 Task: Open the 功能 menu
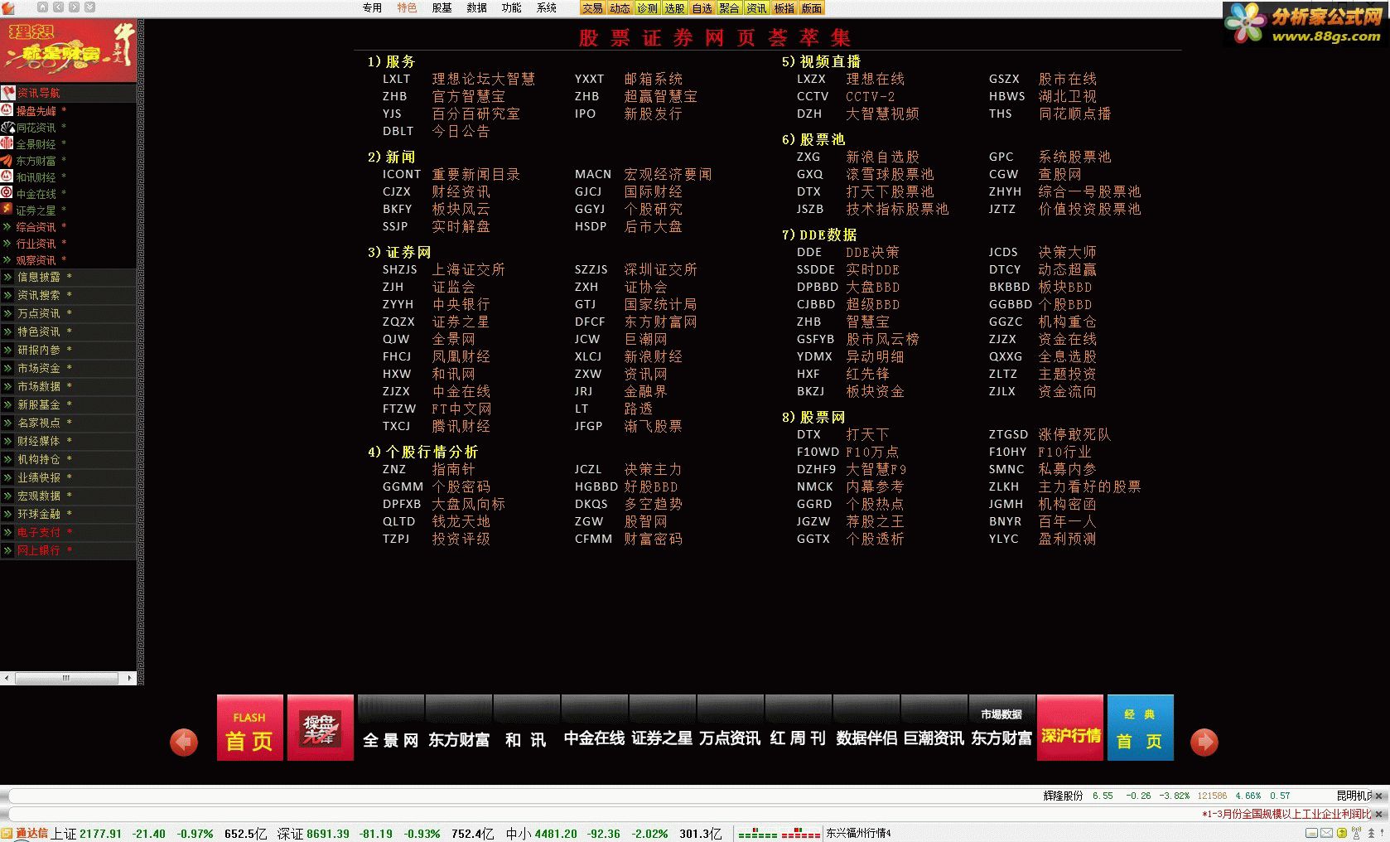point(511,7)
